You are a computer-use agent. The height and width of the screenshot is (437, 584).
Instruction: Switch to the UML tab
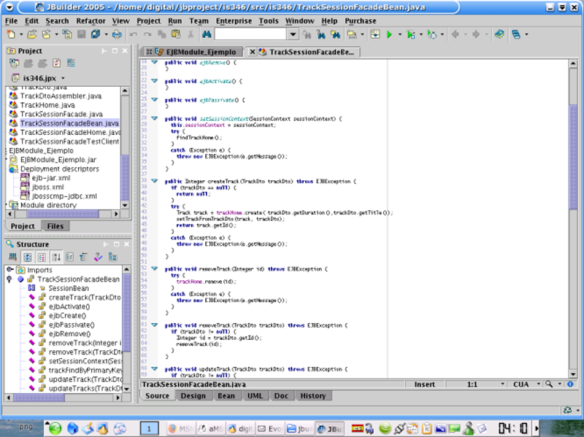click(x=255, y=395)
